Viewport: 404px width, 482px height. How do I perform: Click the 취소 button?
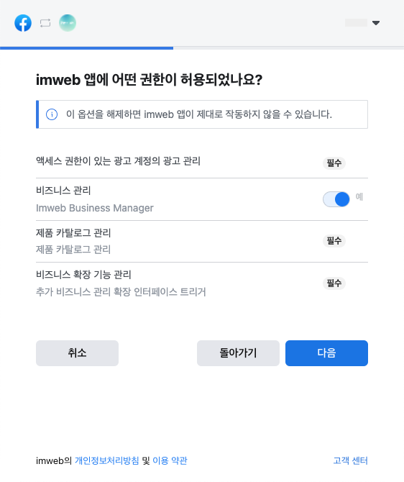point(77,353)
